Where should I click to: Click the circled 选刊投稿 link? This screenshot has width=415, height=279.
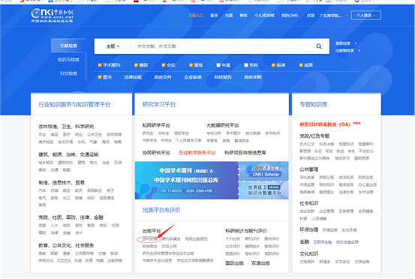point(150,239)
